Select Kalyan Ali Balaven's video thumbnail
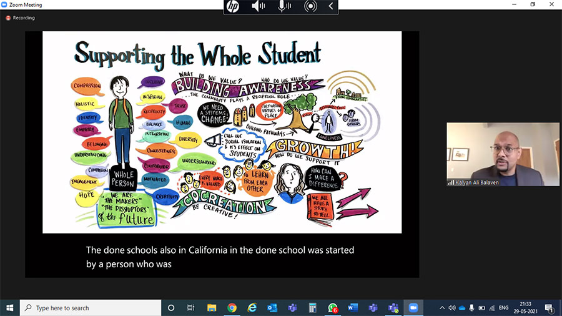 pos(503,154)
